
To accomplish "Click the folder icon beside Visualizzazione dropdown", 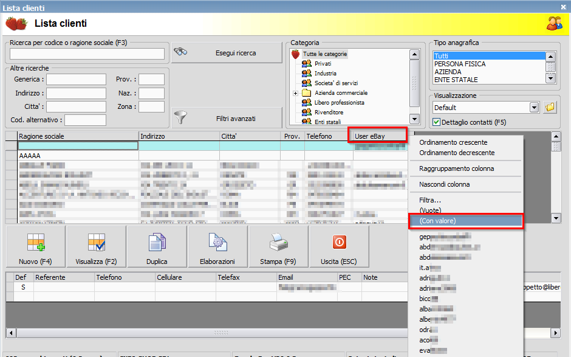I will (x=550, y=108).
